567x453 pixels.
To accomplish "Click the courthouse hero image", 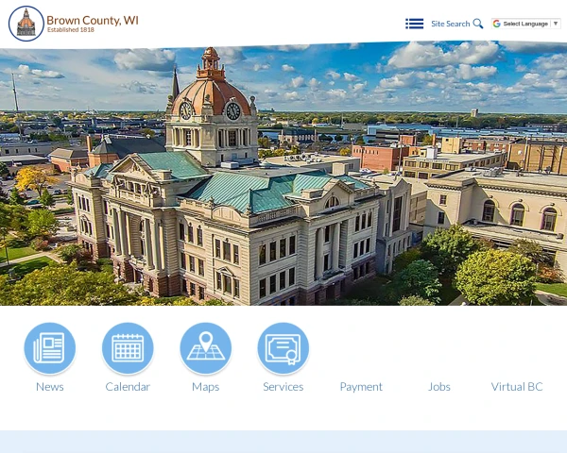I will [x=283, y=176].
